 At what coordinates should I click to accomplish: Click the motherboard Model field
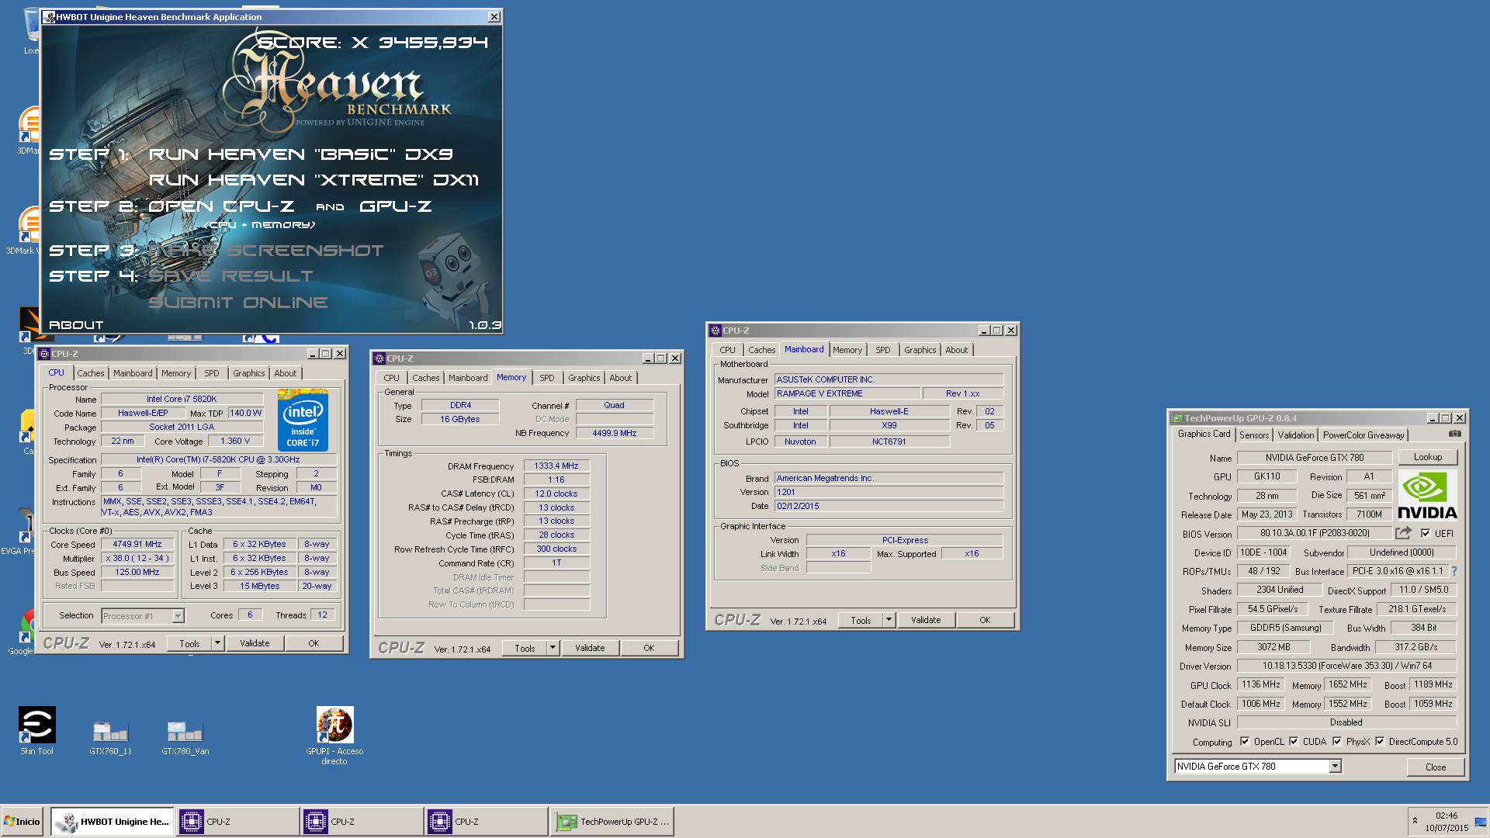pos(847,393)
